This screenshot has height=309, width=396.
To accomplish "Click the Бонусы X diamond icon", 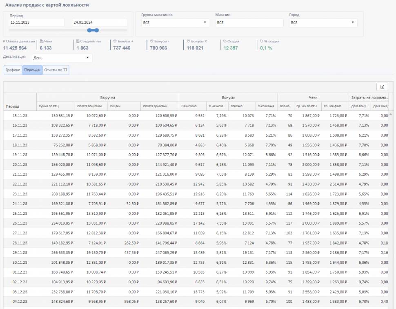I will click(x=188, y=41).
